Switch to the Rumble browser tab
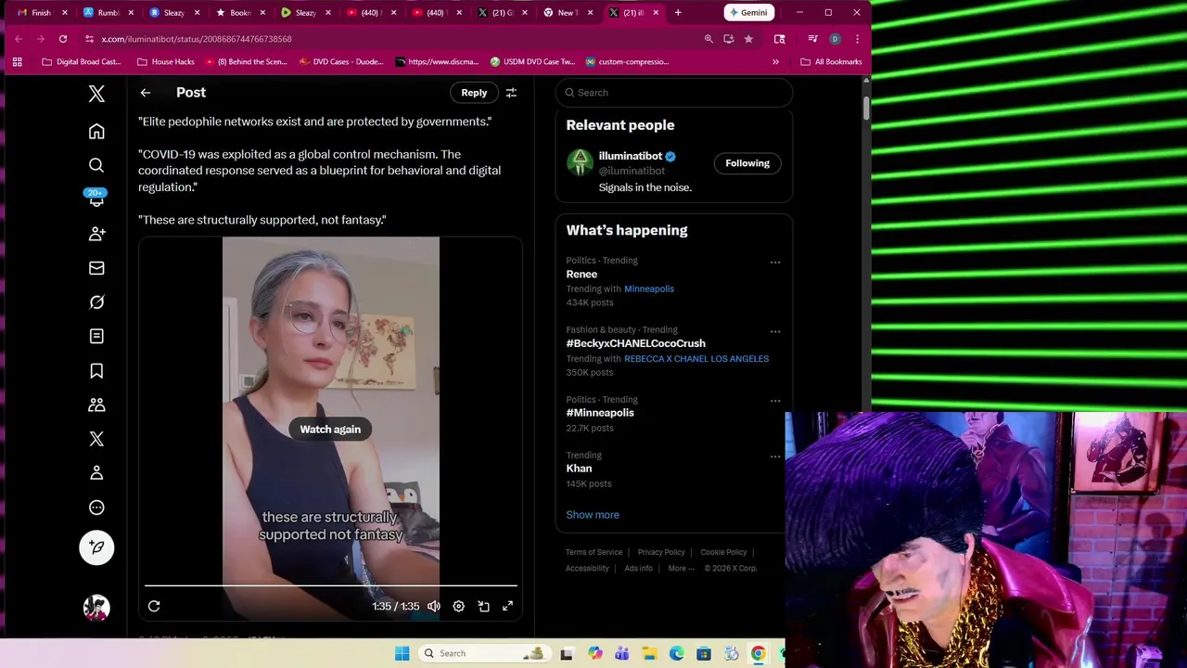This screenshot has width=1187, height=668. coord(108,13)
